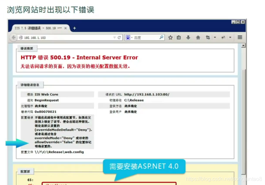Maximize the browser window

tap(238, 22)
